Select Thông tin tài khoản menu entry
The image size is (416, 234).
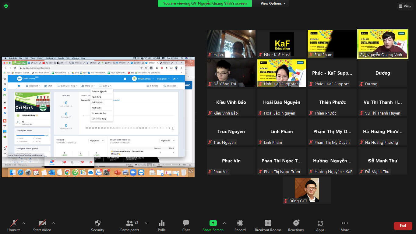pyautogui.click(x=102, y=91)
